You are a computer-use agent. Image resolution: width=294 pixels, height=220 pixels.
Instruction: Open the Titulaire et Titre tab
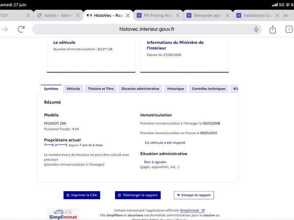point(101,89)
